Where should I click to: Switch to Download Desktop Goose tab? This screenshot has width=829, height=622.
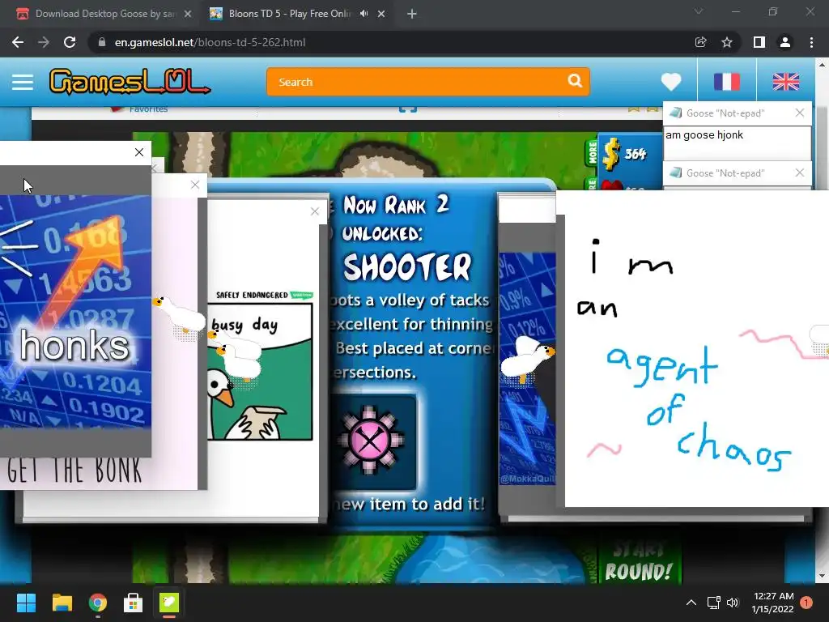click(104, 14)
